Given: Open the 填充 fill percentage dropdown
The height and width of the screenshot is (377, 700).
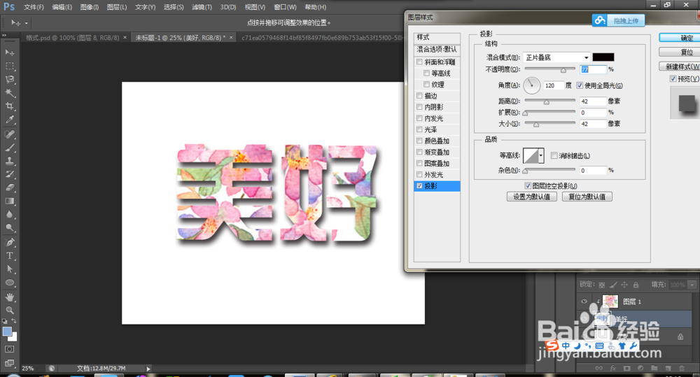Looking at the screenshot, I should tap(692, 285).
